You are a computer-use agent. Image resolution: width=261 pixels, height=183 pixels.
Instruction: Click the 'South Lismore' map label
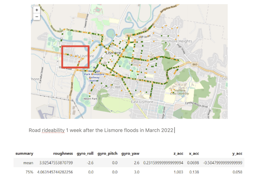82,56
